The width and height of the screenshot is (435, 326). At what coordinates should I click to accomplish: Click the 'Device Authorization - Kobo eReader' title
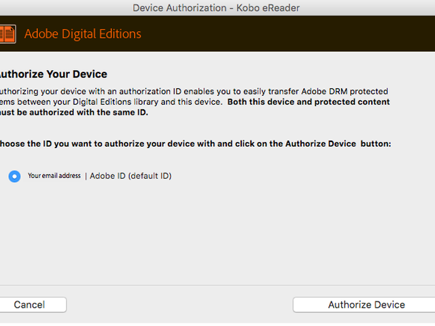coord(216,7)
